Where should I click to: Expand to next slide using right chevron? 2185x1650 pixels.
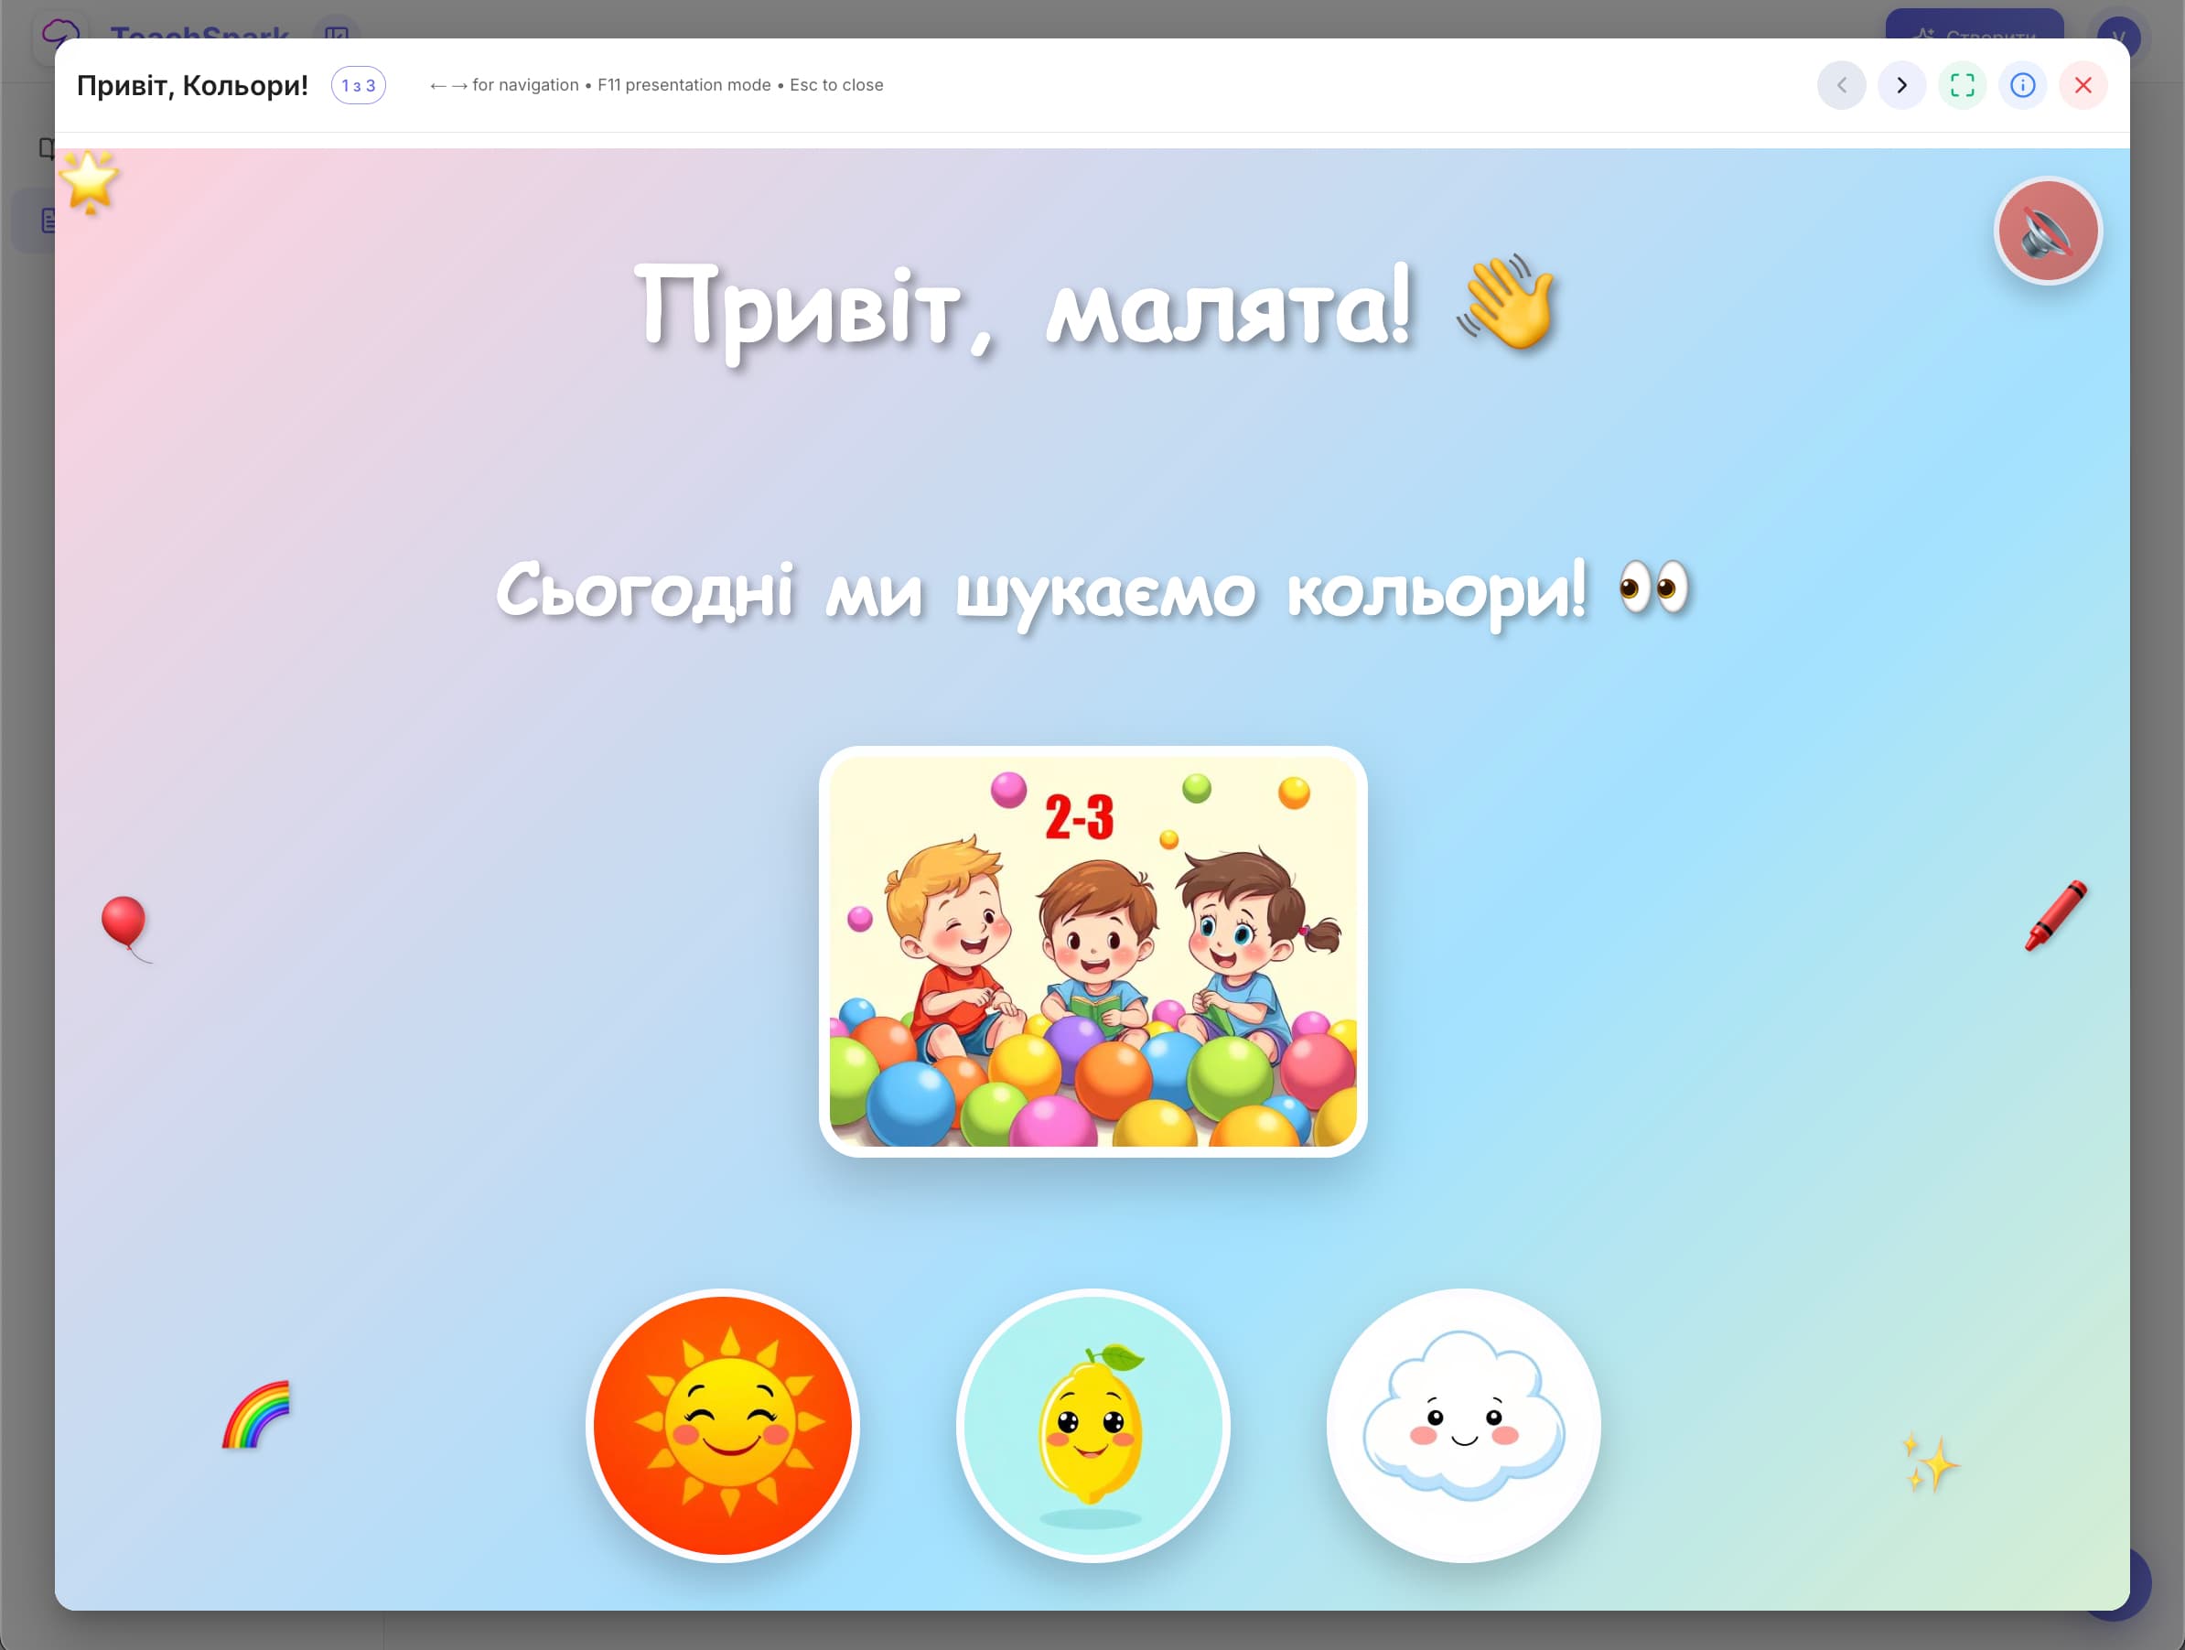(x=1901, y=85)
